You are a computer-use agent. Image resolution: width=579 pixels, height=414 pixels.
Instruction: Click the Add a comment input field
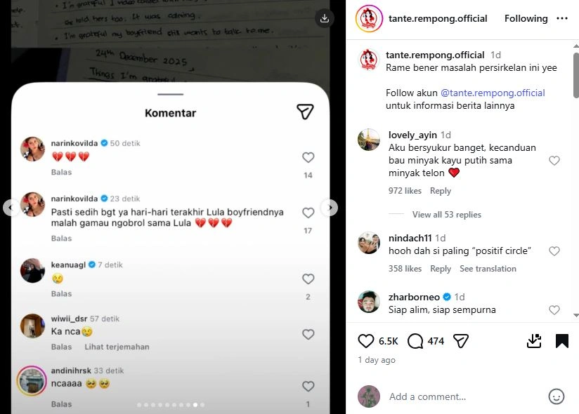click(428, 396)
